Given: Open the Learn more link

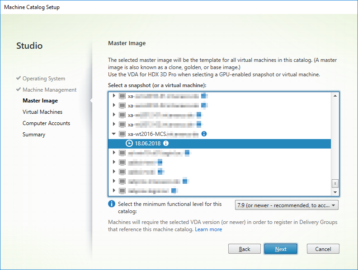Looking at the screenshot, I should tap(208, 229).
